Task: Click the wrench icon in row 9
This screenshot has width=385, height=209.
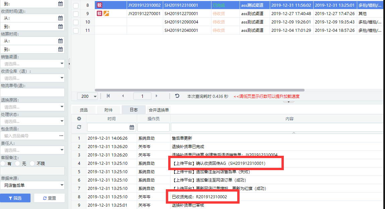Action: coord(106,14)
